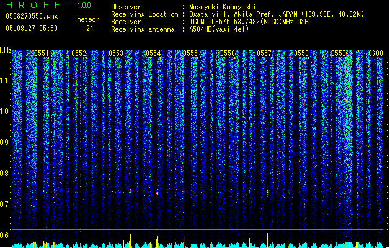Image resolution: width=390 pixels, height=248 pixels.
Task: Click the 0556 time marker
Action: coord(228,53)
